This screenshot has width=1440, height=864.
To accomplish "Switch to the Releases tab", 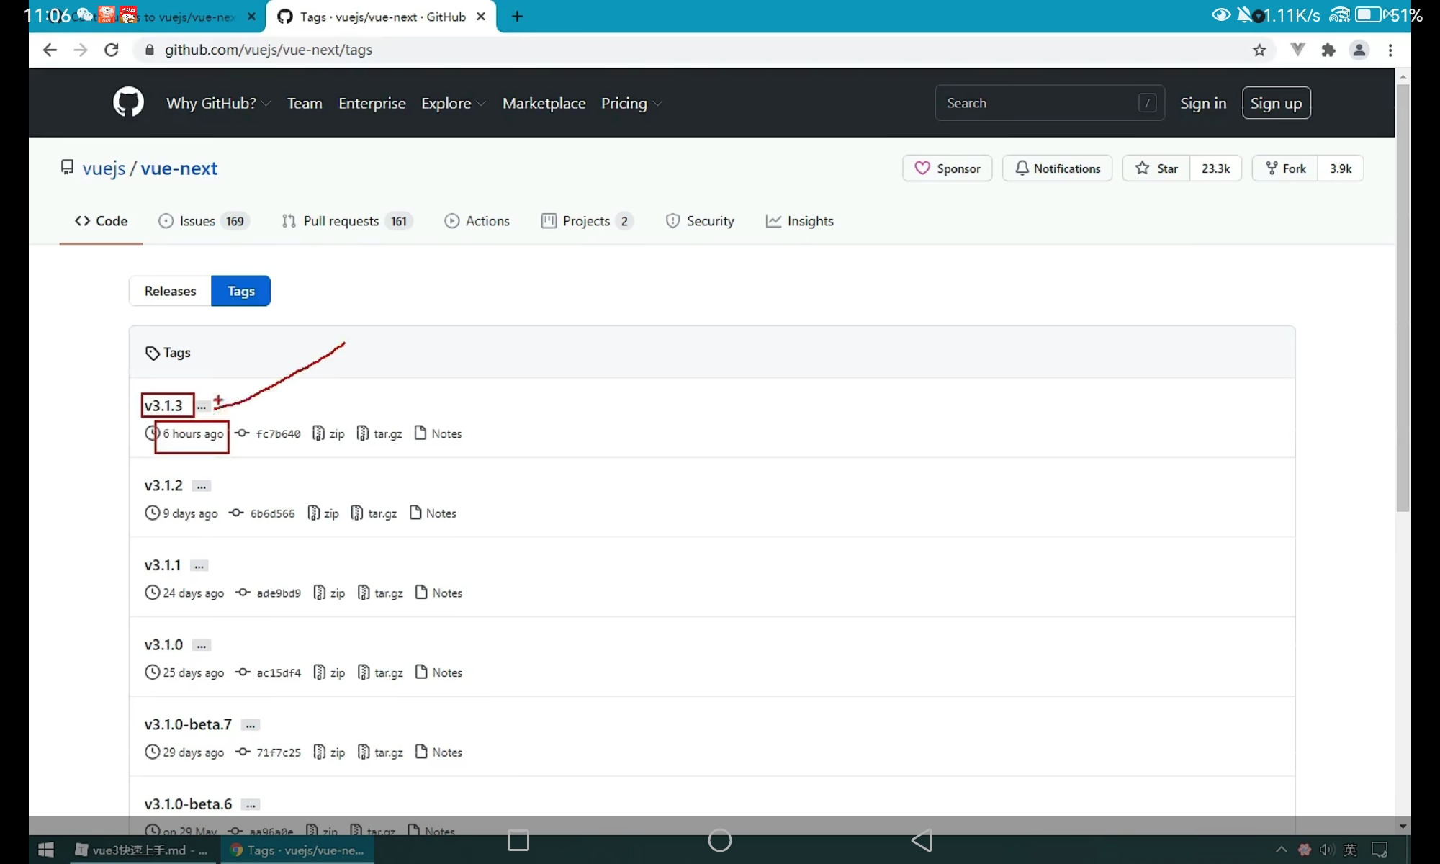I will [x=170, y=291].
